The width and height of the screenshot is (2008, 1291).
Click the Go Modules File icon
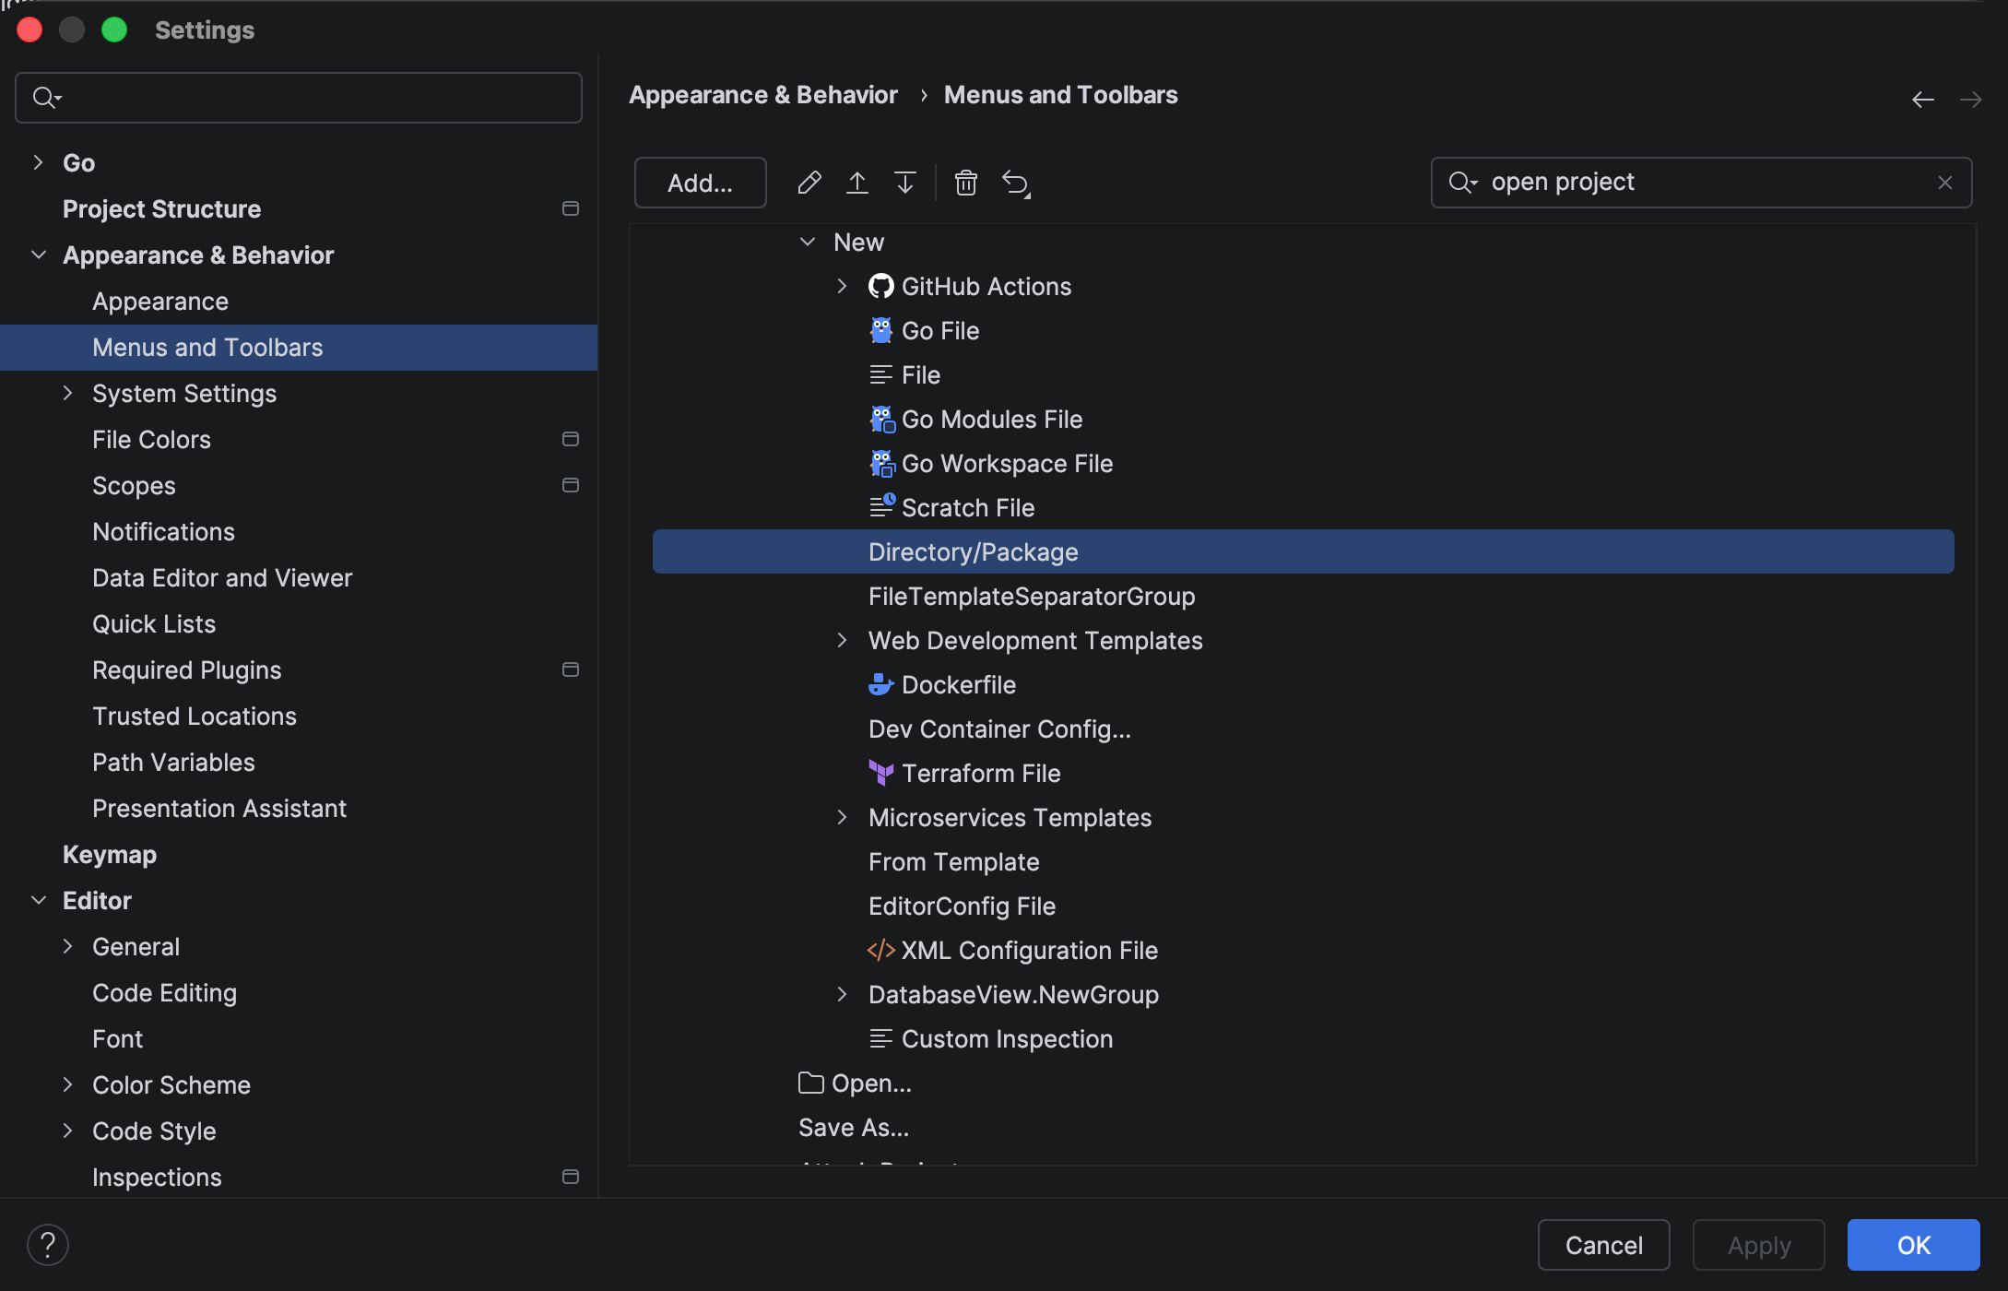882,419
